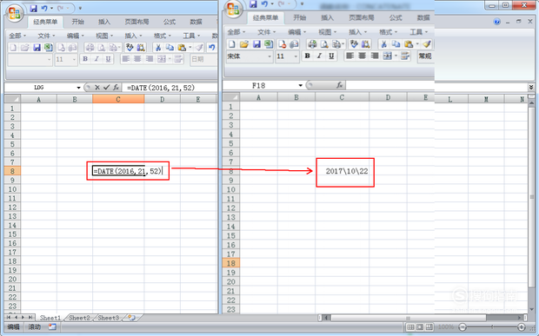Toggle Bold in right window toolbar
The width and height of the screenshot is (539, 336).
point(307,56)
